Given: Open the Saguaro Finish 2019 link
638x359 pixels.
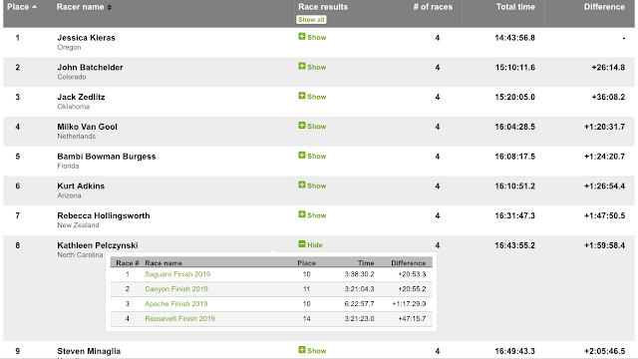Looking at the screenshot, I should point(177,274).
